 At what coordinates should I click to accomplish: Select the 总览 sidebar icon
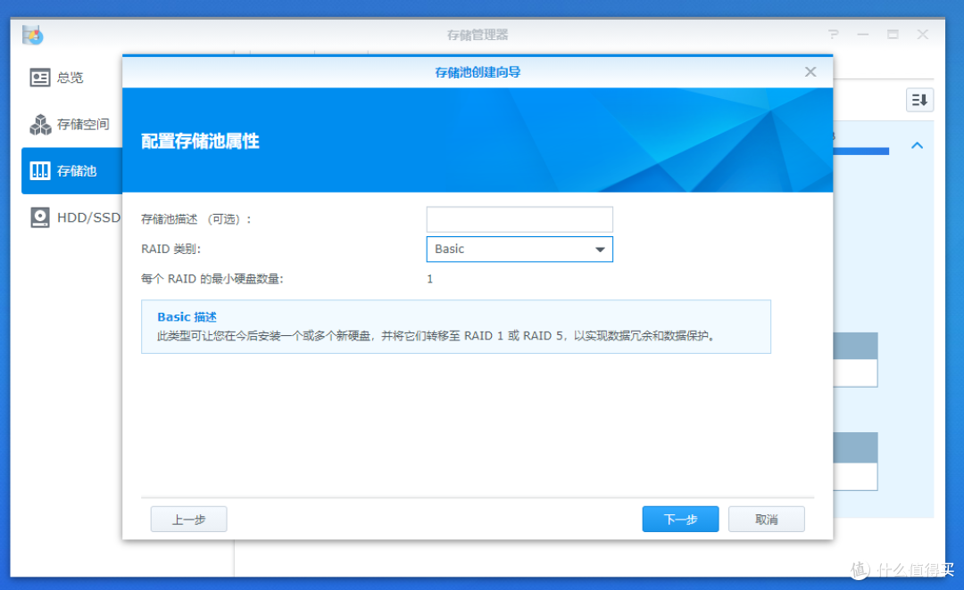click(40, 78)
